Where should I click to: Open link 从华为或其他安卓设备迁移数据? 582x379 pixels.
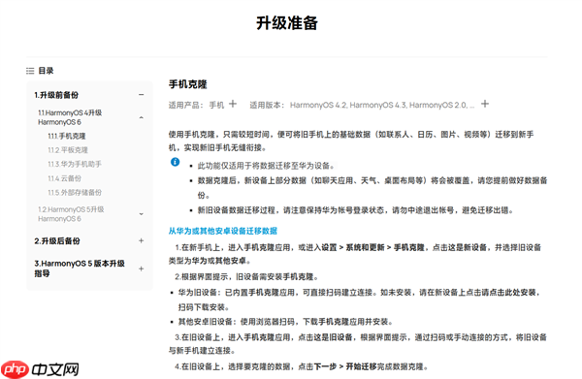[223, 231]
